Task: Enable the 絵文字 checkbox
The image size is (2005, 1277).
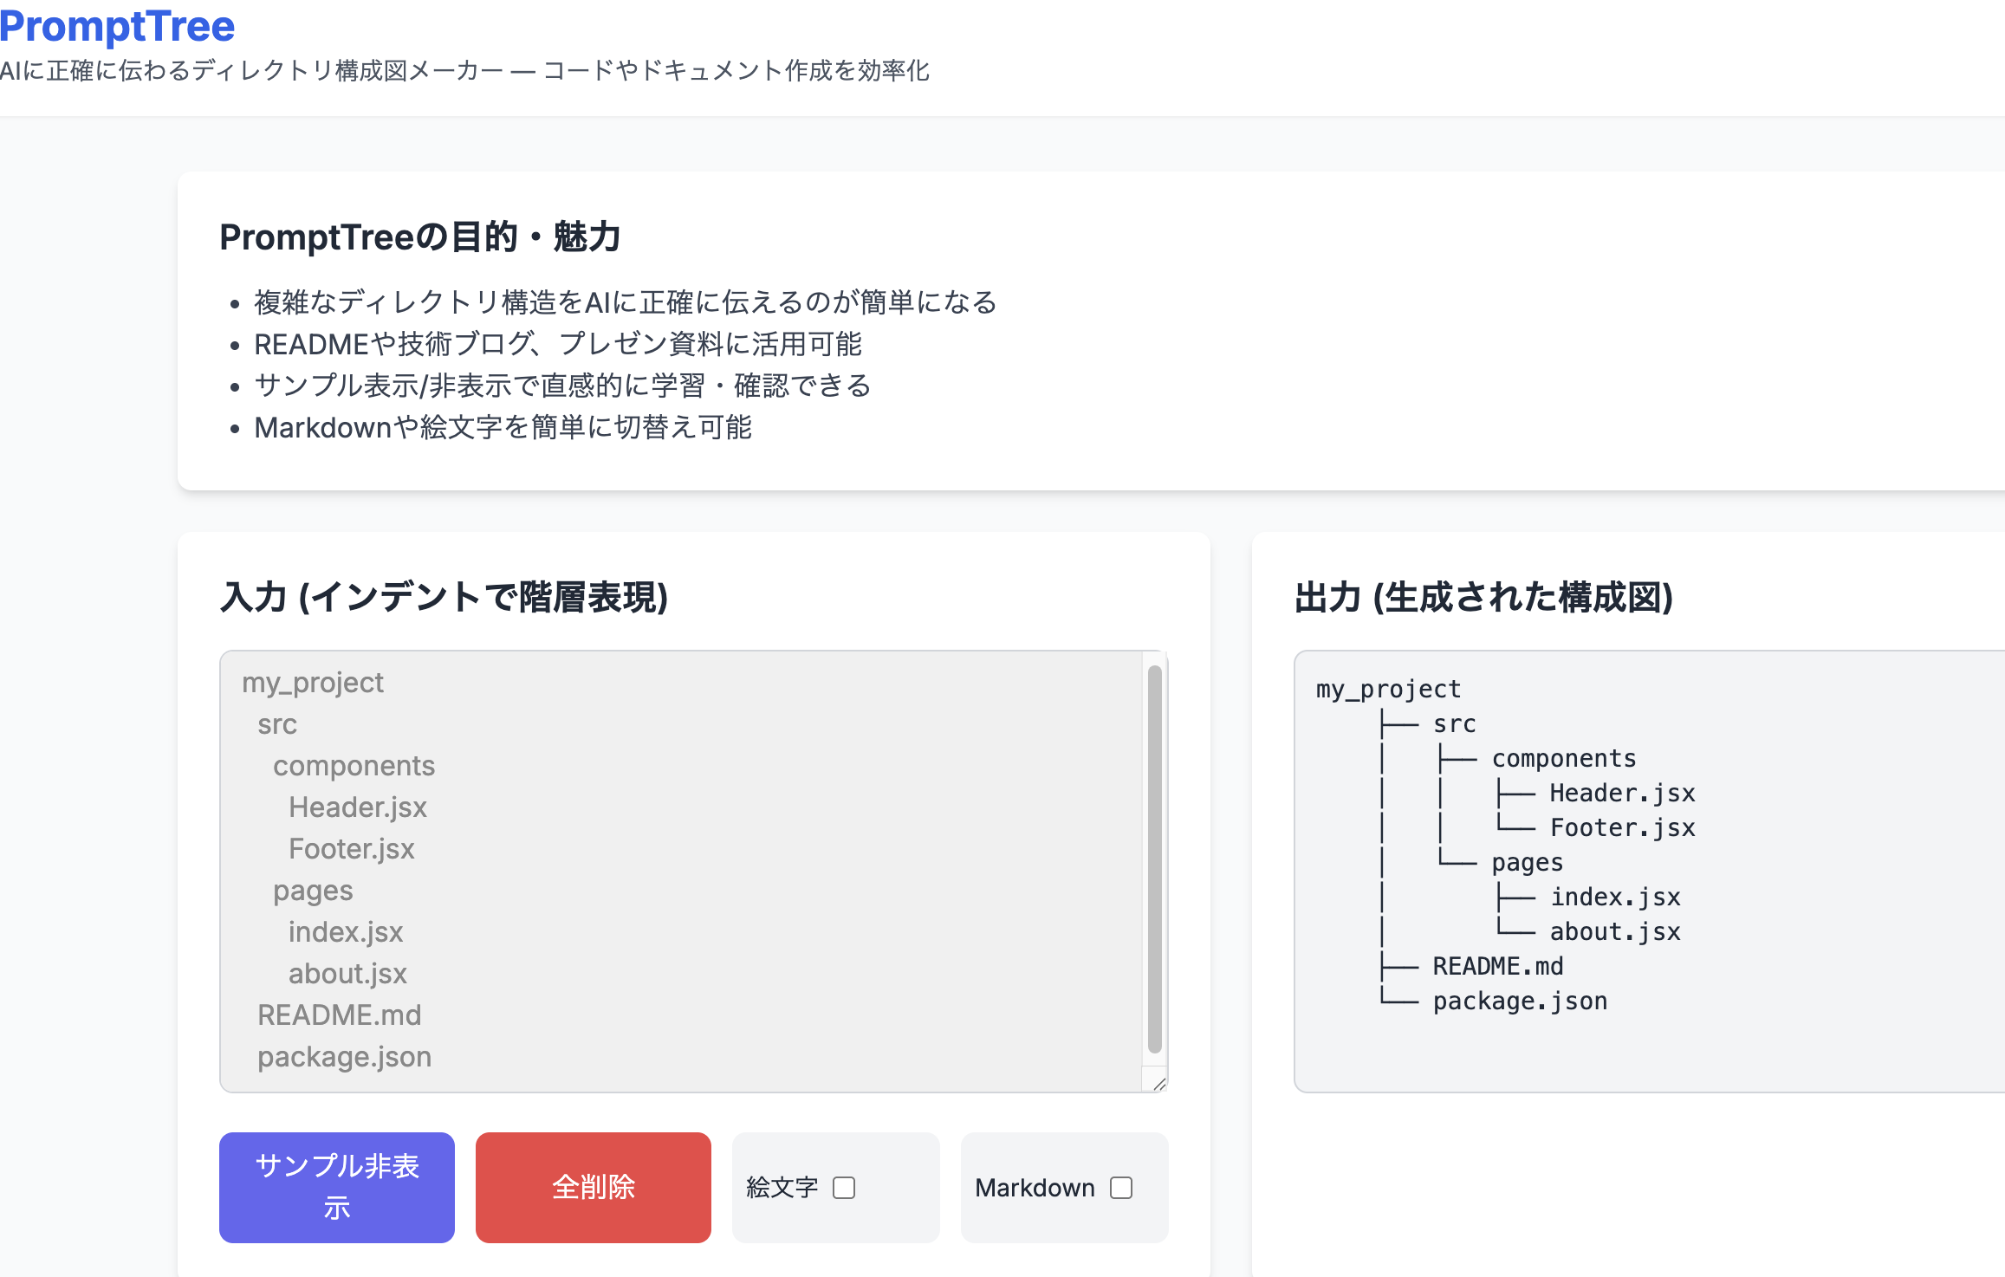Action: click(x=843, y=1187)
